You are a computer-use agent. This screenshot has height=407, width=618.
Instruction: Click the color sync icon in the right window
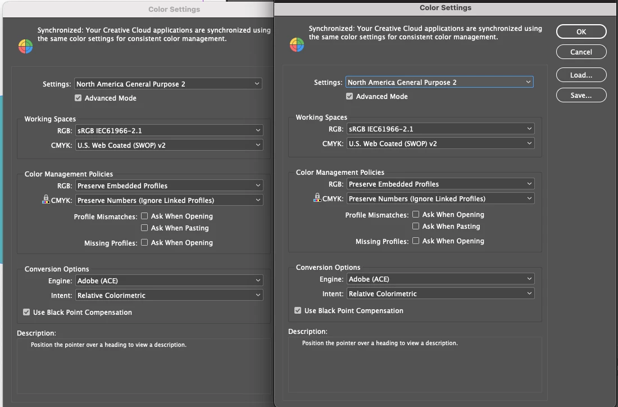coord(297,45)
